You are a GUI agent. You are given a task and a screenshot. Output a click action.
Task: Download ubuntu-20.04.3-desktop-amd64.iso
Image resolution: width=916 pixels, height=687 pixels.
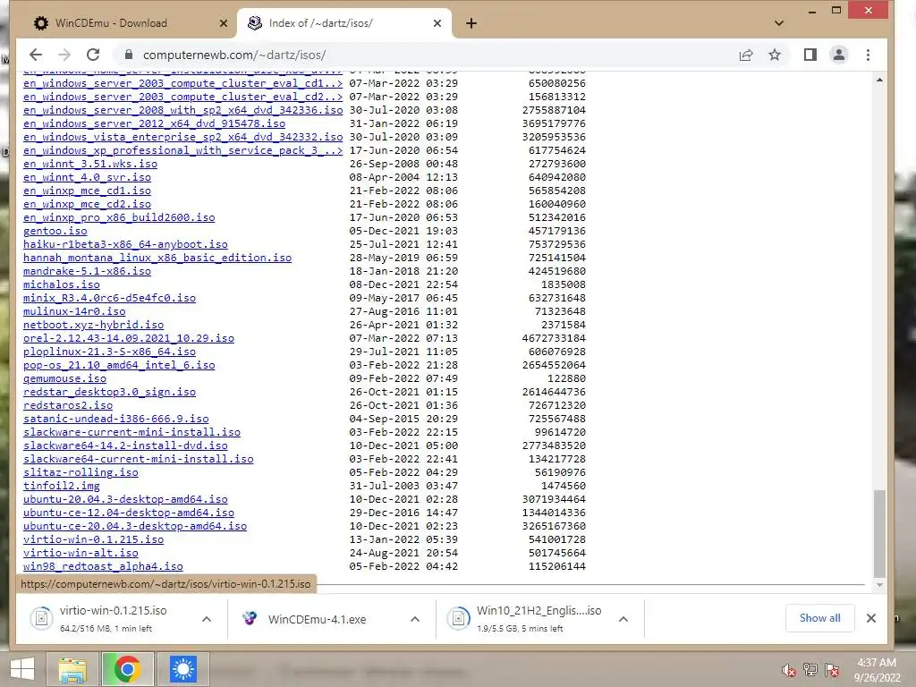coord(125,499)
